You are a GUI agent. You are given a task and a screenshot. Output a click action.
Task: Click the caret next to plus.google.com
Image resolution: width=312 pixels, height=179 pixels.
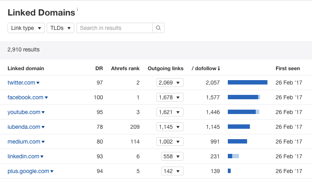(52, 171)
